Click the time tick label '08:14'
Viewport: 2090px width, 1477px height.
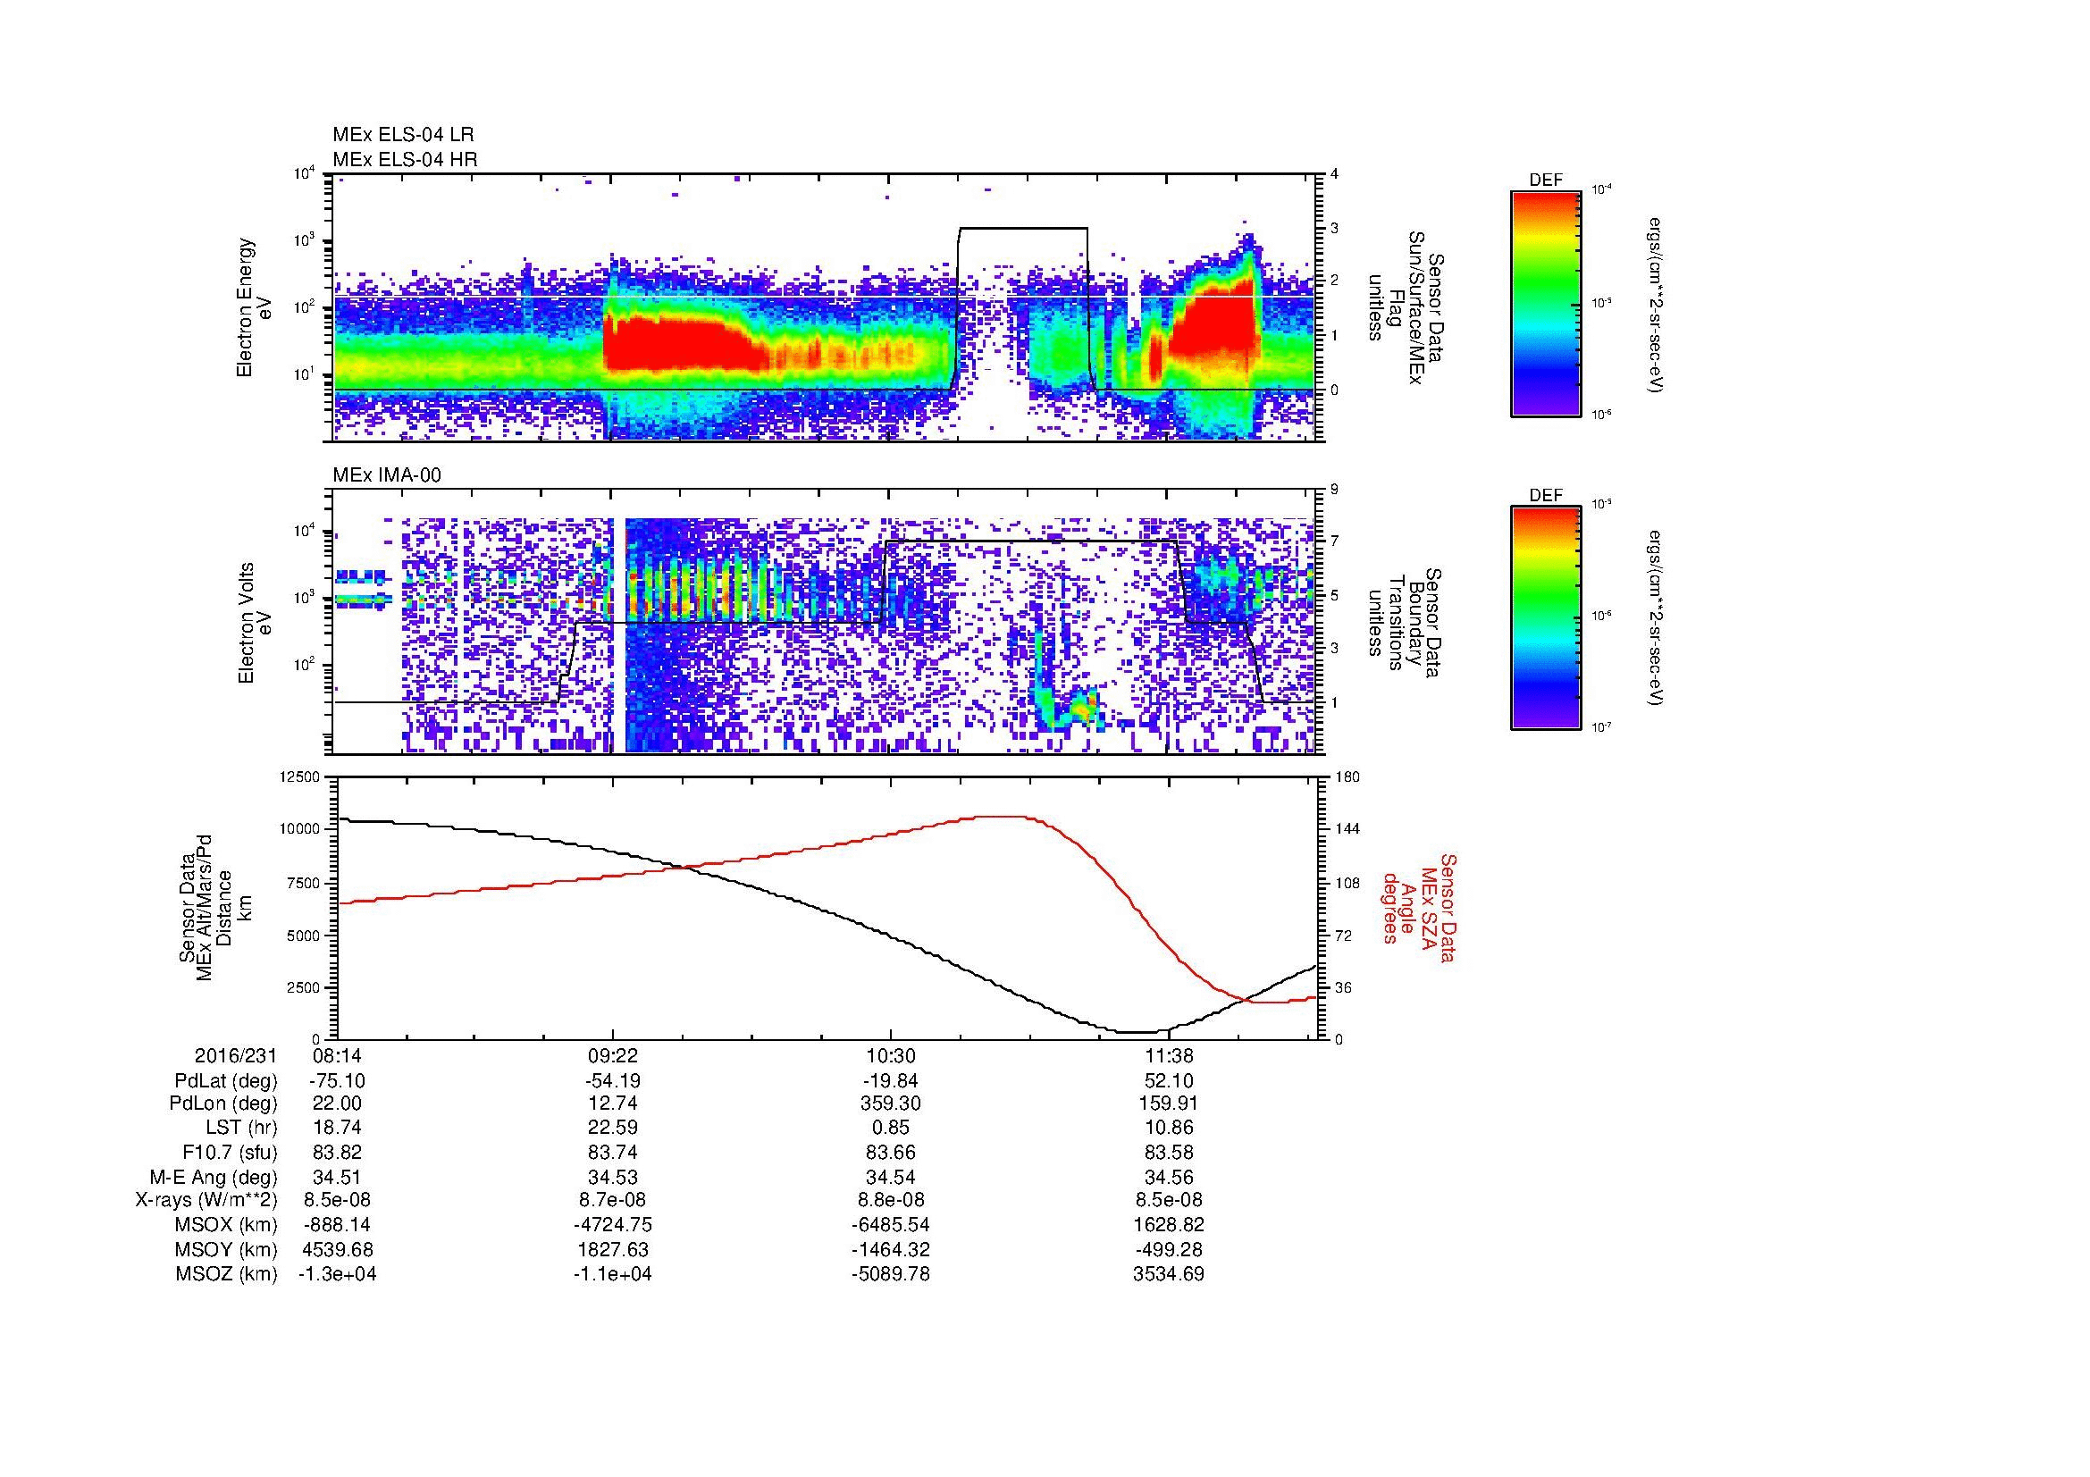(338, 1055)
